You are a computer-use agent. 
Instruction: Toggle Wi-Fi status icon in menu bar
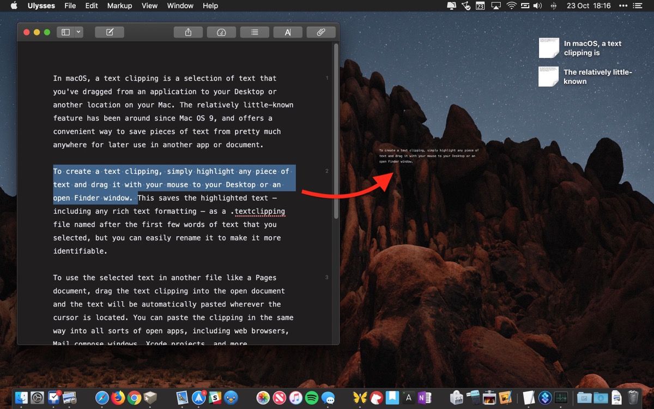[511, 6]
